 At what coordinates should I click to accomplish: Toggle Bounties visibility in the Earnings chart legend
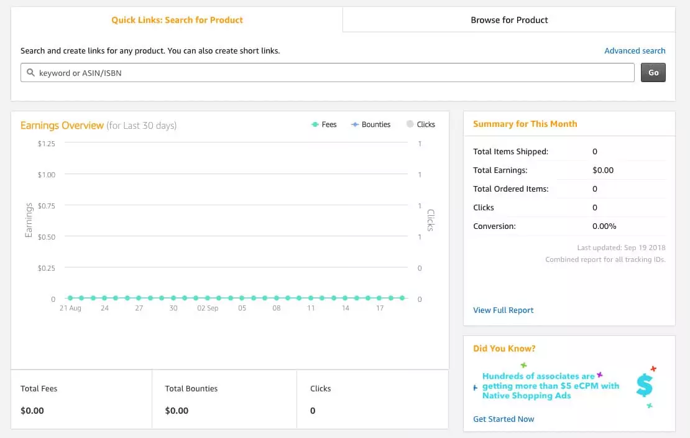(x=370, y=124)
